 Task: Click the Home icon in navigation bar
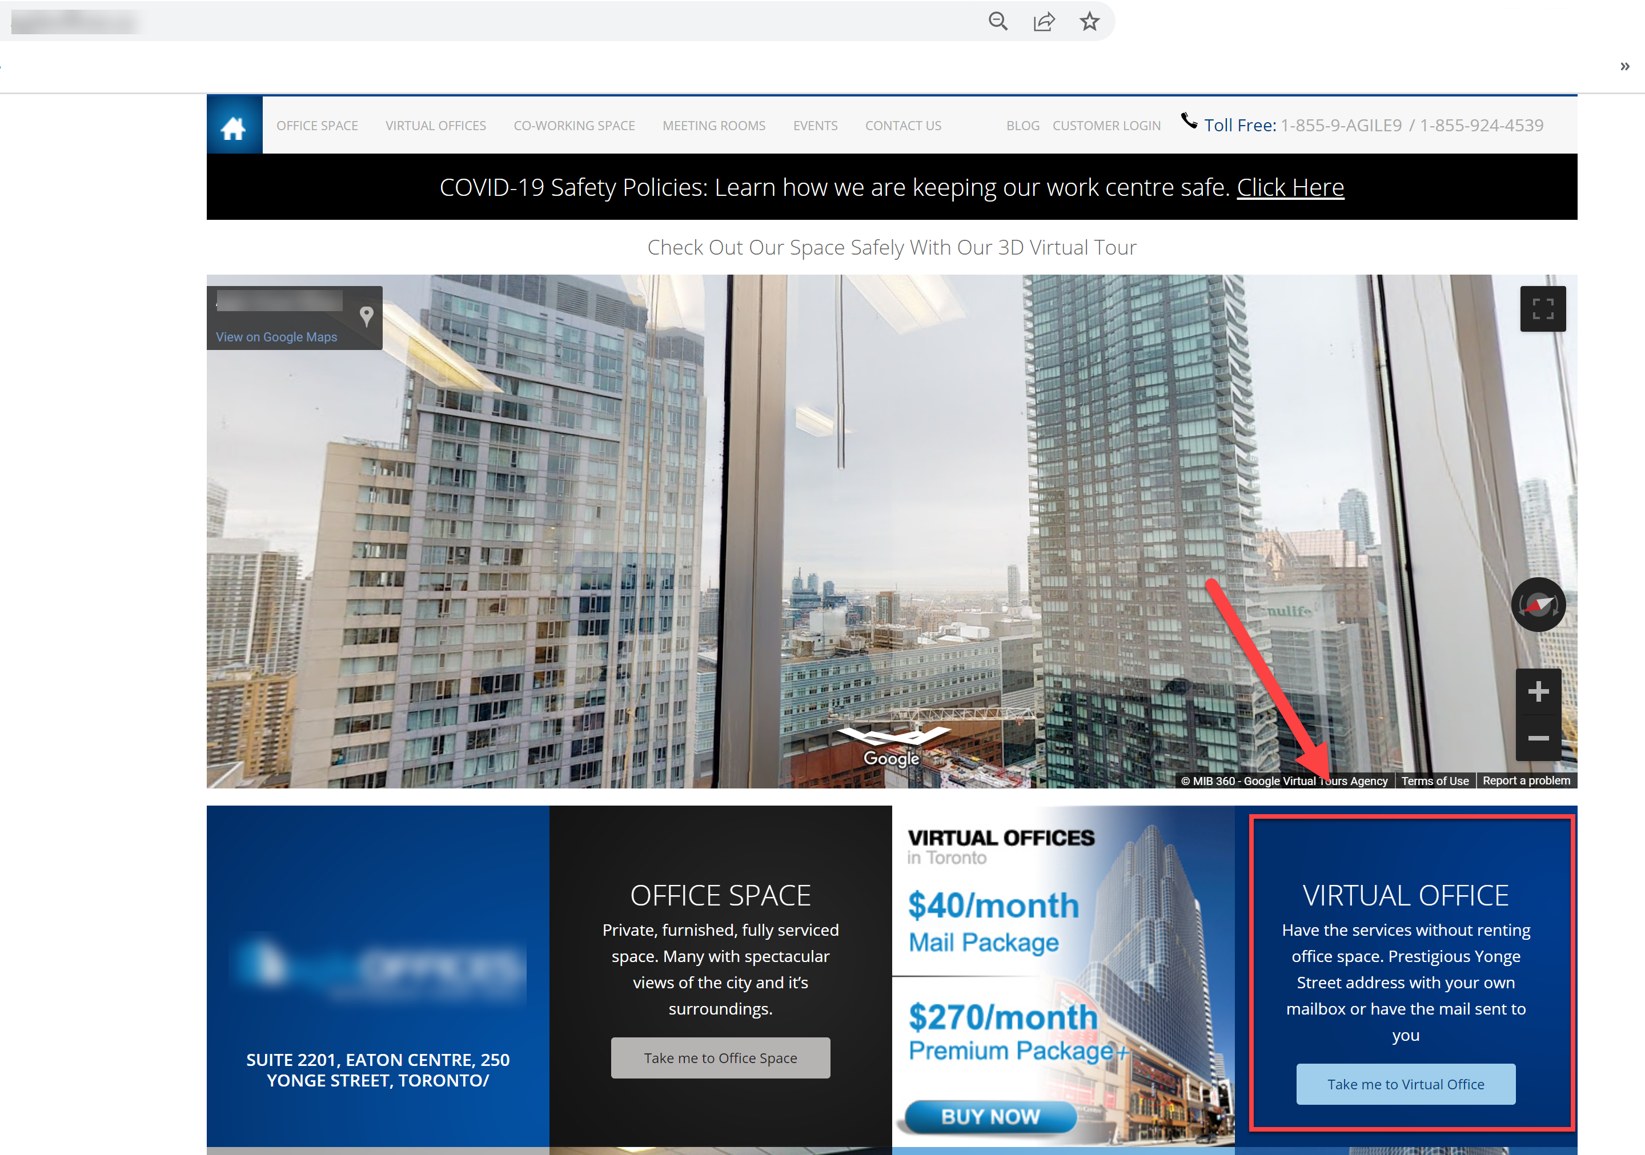(232, 124)
